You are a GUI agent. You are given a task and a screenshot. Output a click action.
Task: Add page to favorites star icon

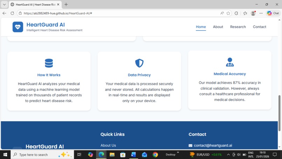(228, 13)
